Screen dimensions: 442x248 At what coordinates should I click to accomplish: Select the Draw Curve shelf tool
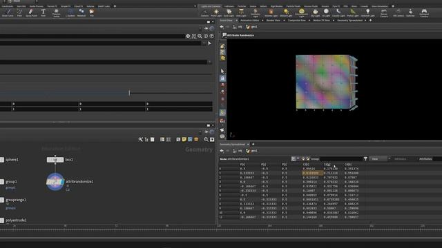8,12
